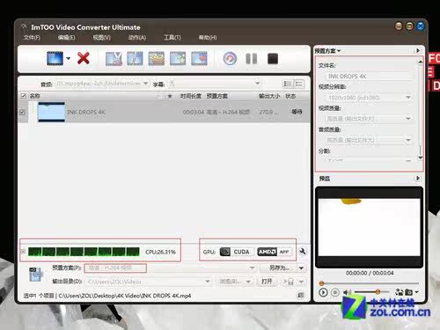Screen dimensions: 440x330
Task: Switch to the first list view icon
Action: [x=288, y=84]
